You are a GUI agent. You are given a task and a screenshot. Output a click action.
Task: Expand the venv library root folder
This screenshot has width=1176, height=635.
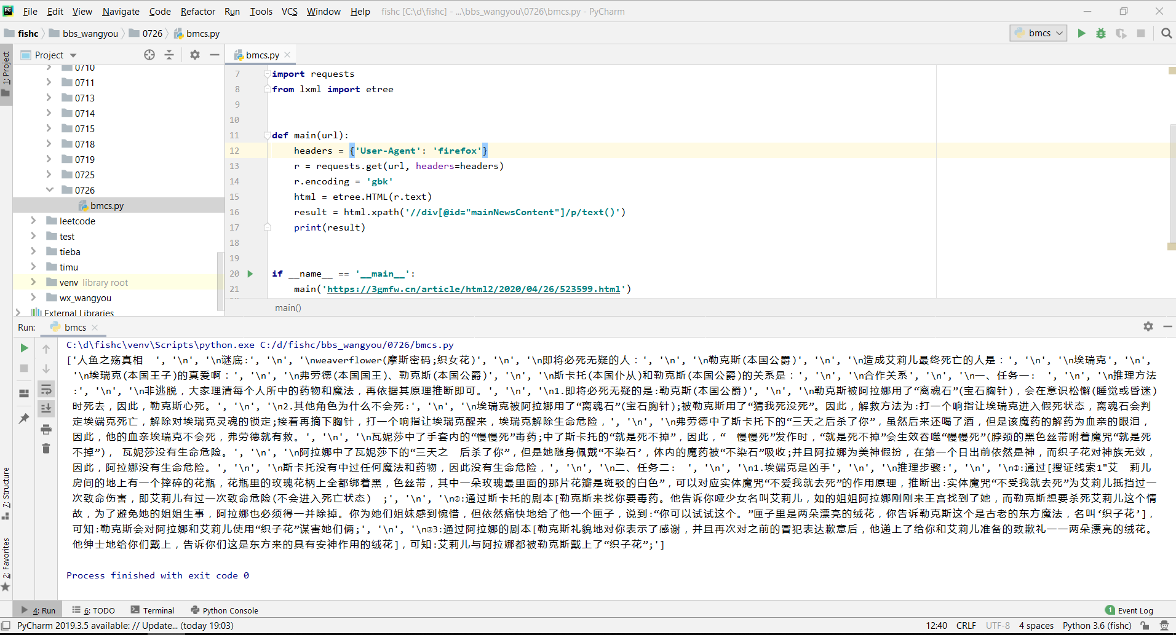click(33, 282)
